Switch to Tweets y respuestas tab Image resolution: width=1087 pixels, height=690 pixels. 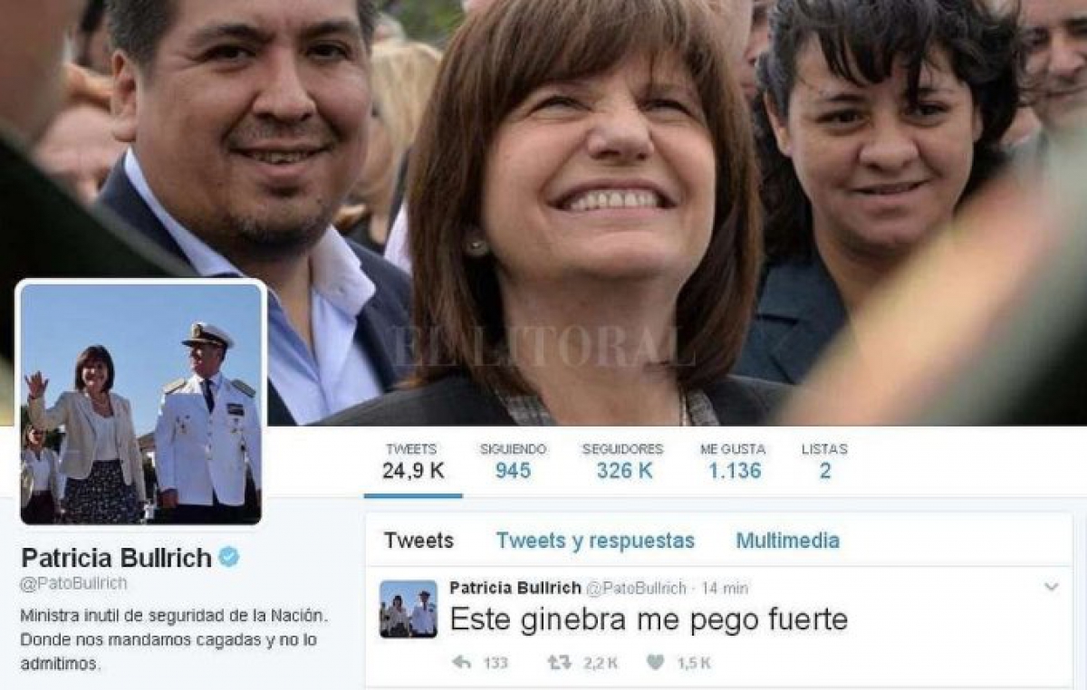click(595, 541)
